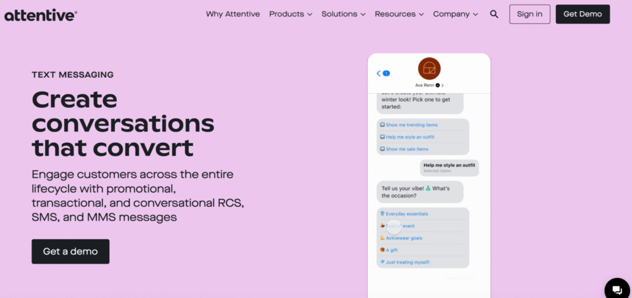
Task: Click the chevron beside Ava Renn
Action: pos(443,85)
